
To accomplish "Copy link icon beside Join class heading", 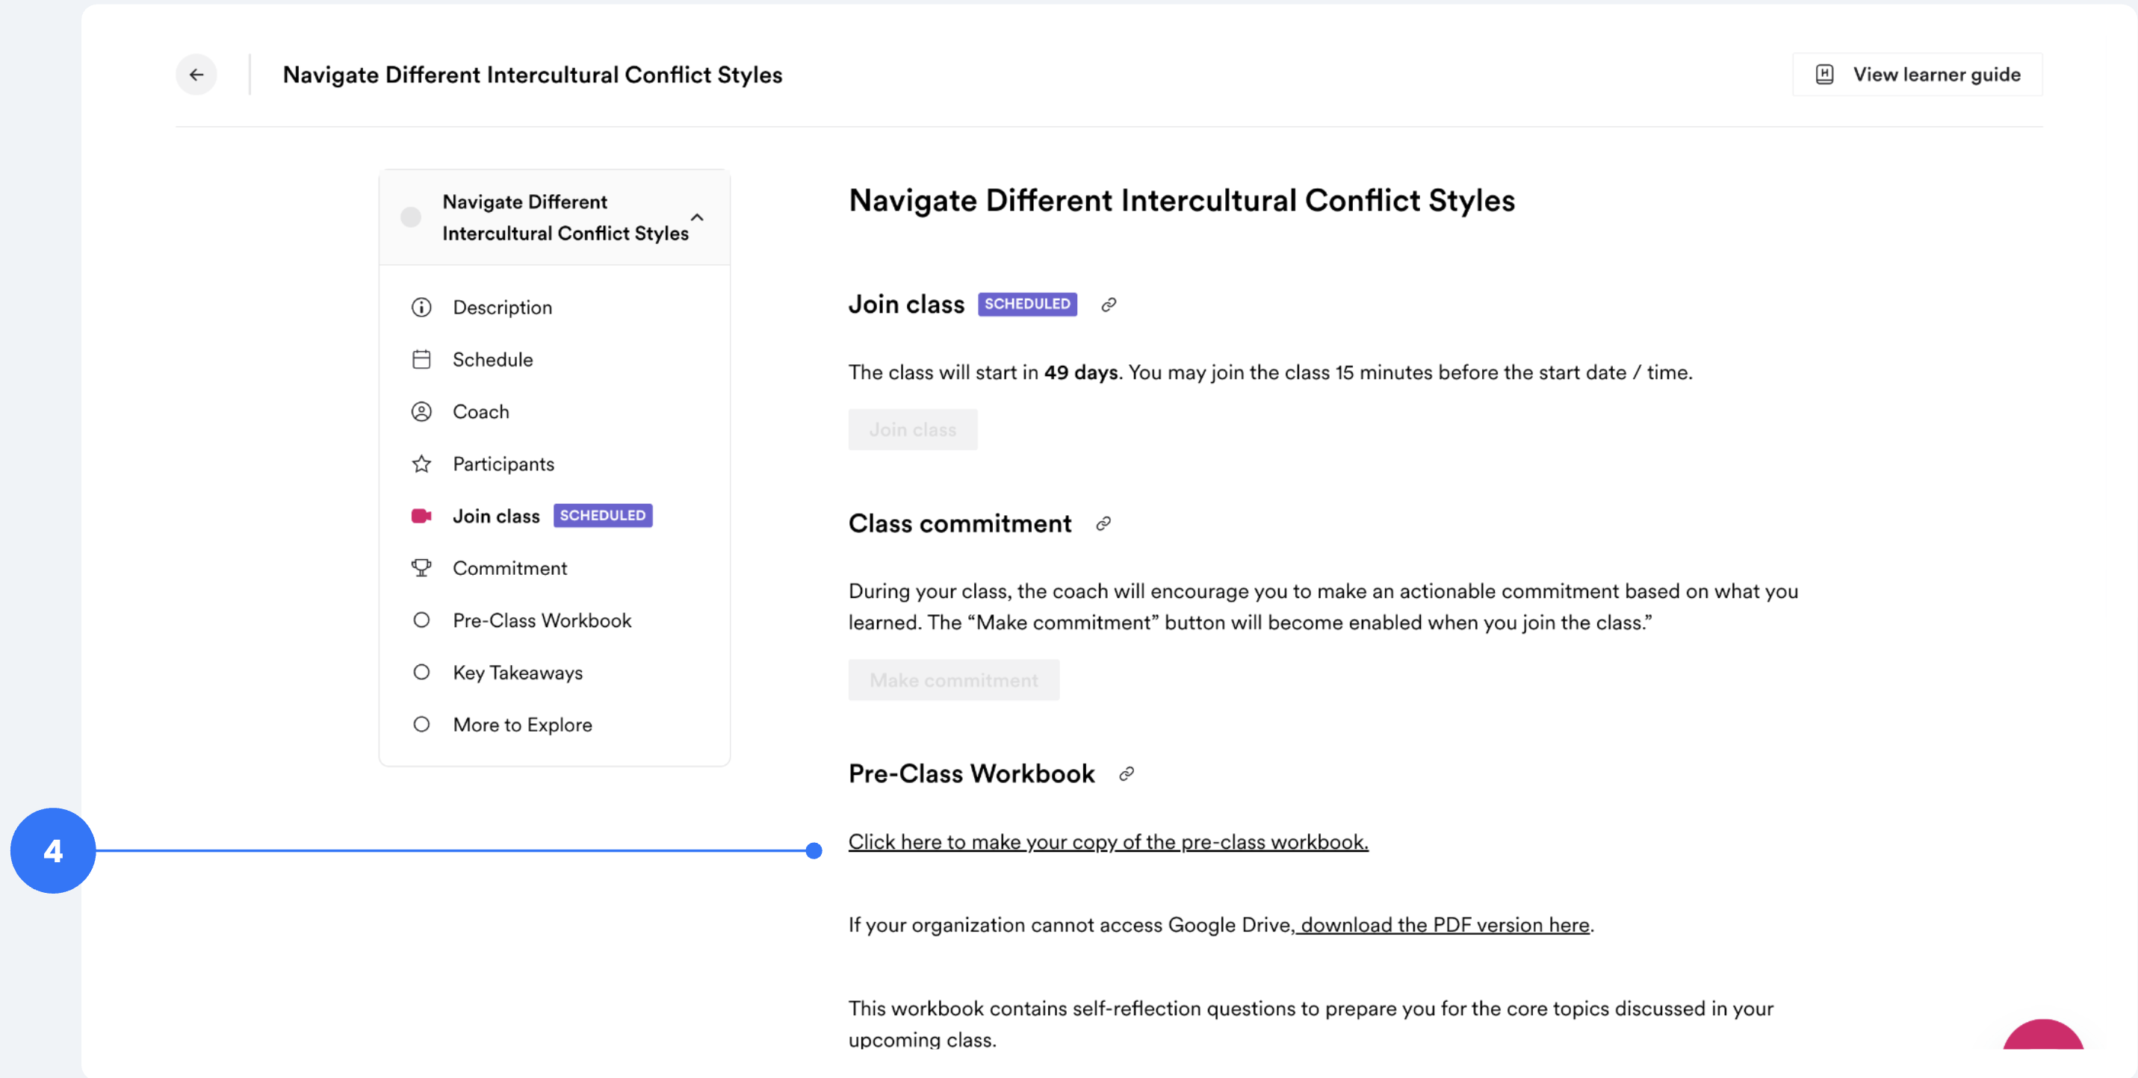I will pyautogui.click(x=1109, y=305).
